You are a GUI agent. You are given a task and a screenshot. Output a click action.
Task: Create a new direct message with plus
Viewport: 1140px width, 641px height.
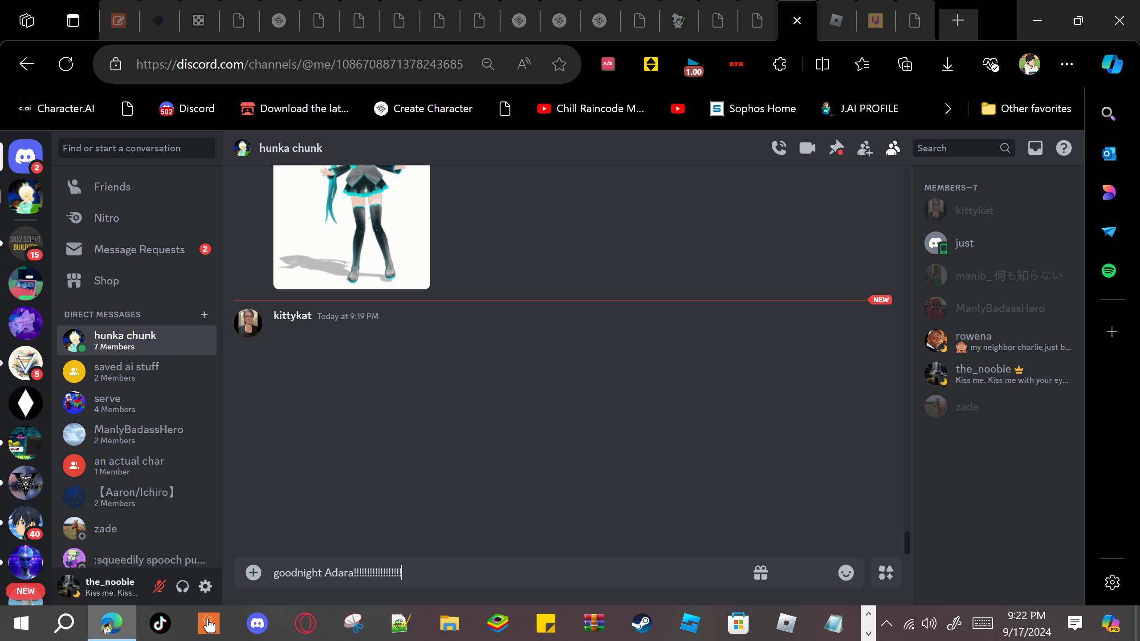tap(204, 314)
